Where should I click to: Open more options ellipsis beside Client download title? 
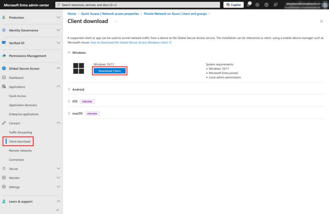[x=115, y=21]
